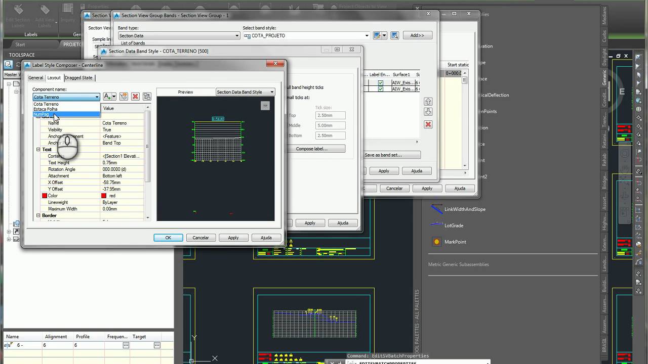Open the Band type Section Data dropdown
The width and height of the screenshot is (648, 364).
179,36
